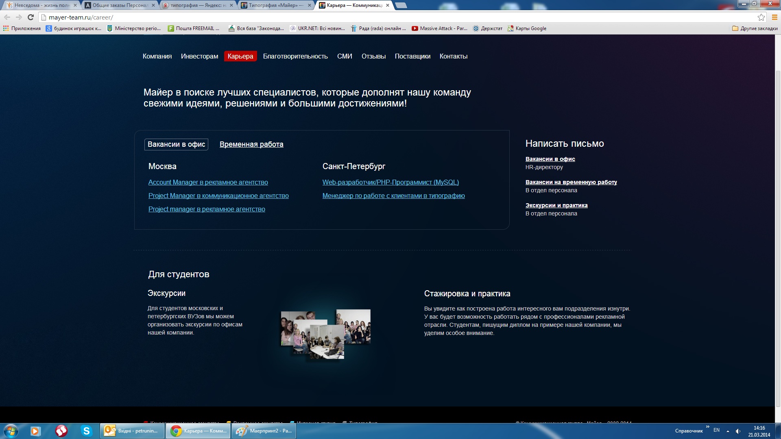Viewport: 781px width, 439px height.
Task: Open Project Manager в коммуникационное агентство vacancy
Action: click(218, 196)
